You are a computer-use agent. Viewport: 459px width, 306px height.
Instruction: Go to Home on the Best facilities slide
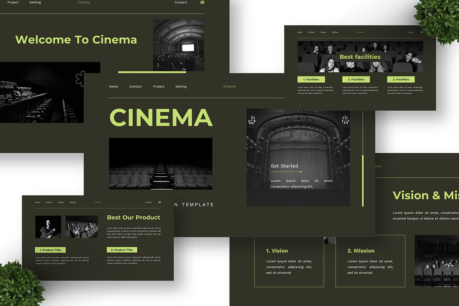pos(300,32)
